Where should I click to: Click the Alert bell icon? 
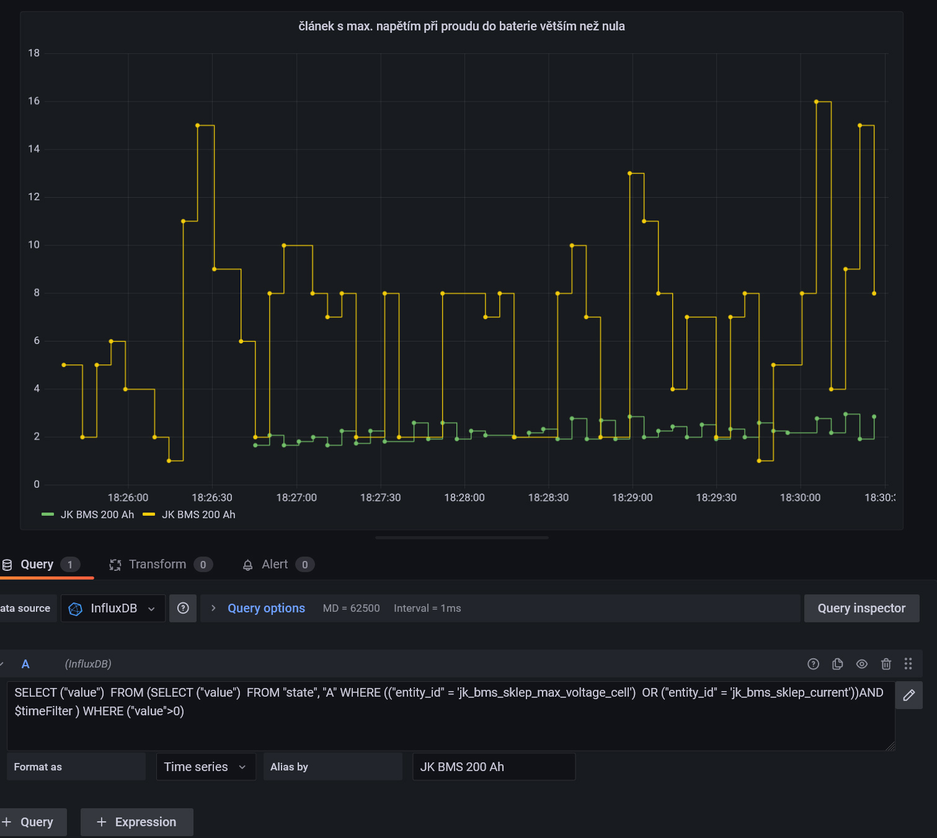(x=247, y=565)
